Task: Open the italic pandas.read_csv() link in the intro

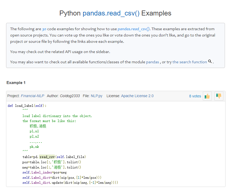Action: 133,29
